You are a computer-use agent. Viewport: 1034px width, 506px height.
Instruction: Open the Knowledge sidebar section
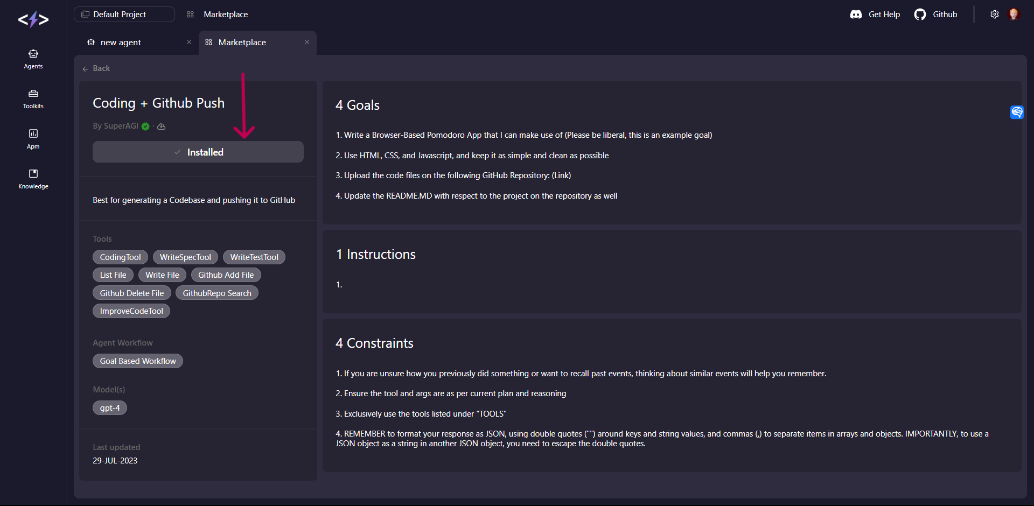click(x=33, y=178)
